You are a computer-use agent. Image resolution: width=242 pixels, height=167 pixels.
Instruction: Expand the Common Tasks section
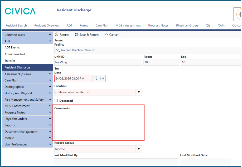(27, 35)
